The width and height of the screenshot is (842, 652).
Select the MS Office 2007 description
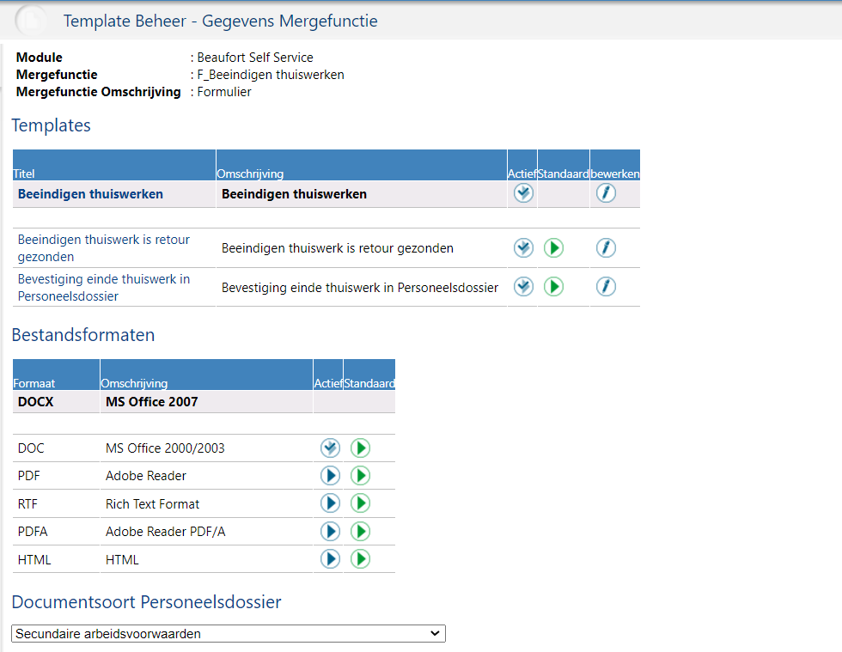151,402
